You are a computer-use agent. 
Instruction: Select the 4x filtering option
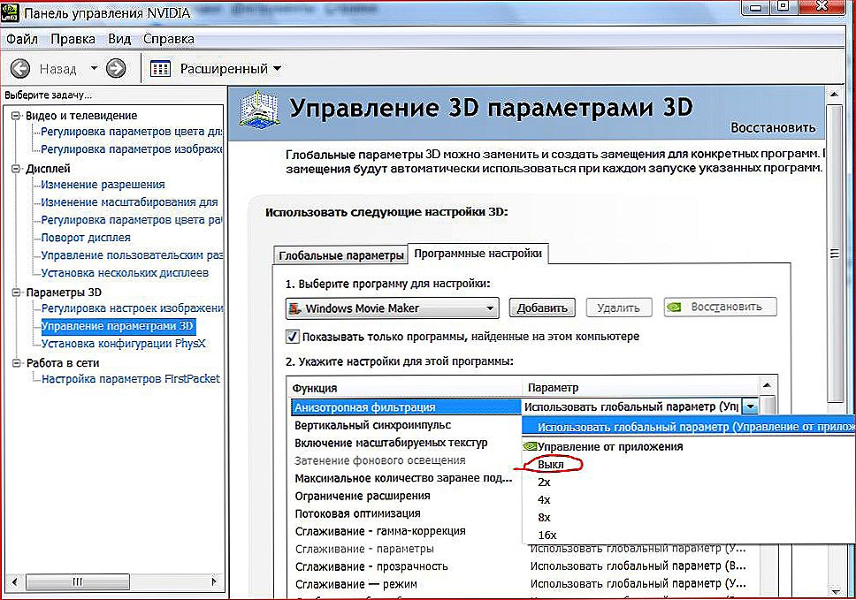click(x=544, y=499)
